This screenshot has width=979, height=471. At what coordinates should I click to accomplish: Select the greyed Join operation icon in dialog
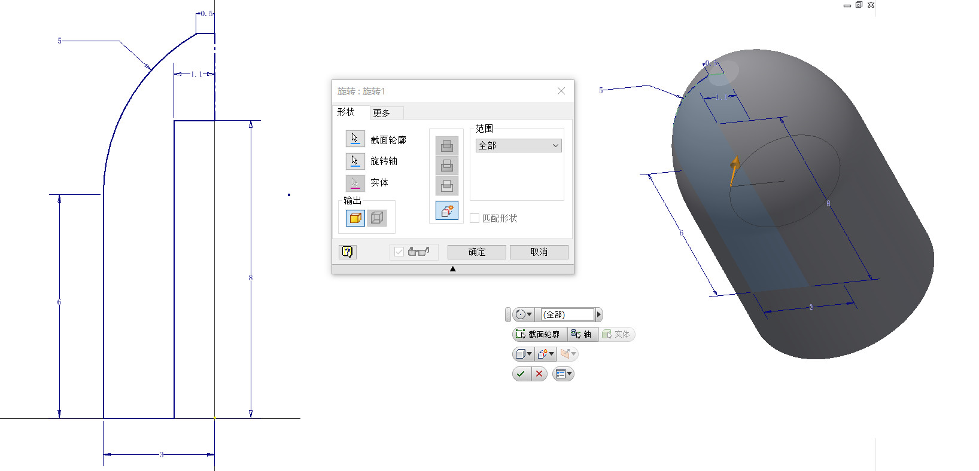447,145
